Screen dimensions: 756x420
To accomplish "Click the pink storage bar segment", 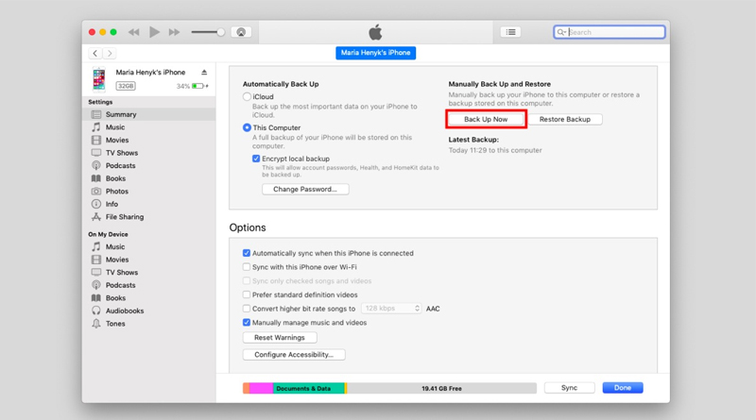I will [x=262, y=388].
